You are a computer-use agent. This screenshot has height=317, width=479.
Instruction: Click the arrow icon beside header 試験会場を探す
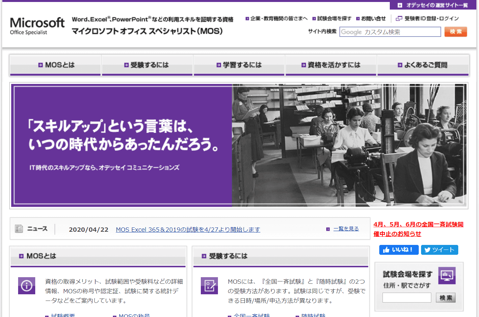coord(314,19)
